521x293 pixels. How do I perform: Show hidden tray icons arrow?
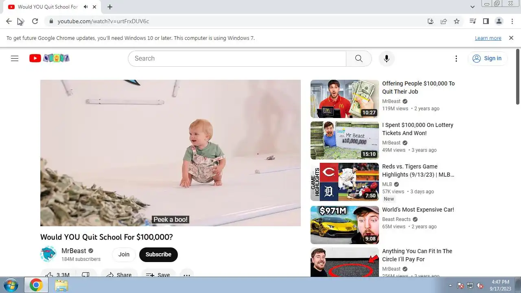point(450,285)
